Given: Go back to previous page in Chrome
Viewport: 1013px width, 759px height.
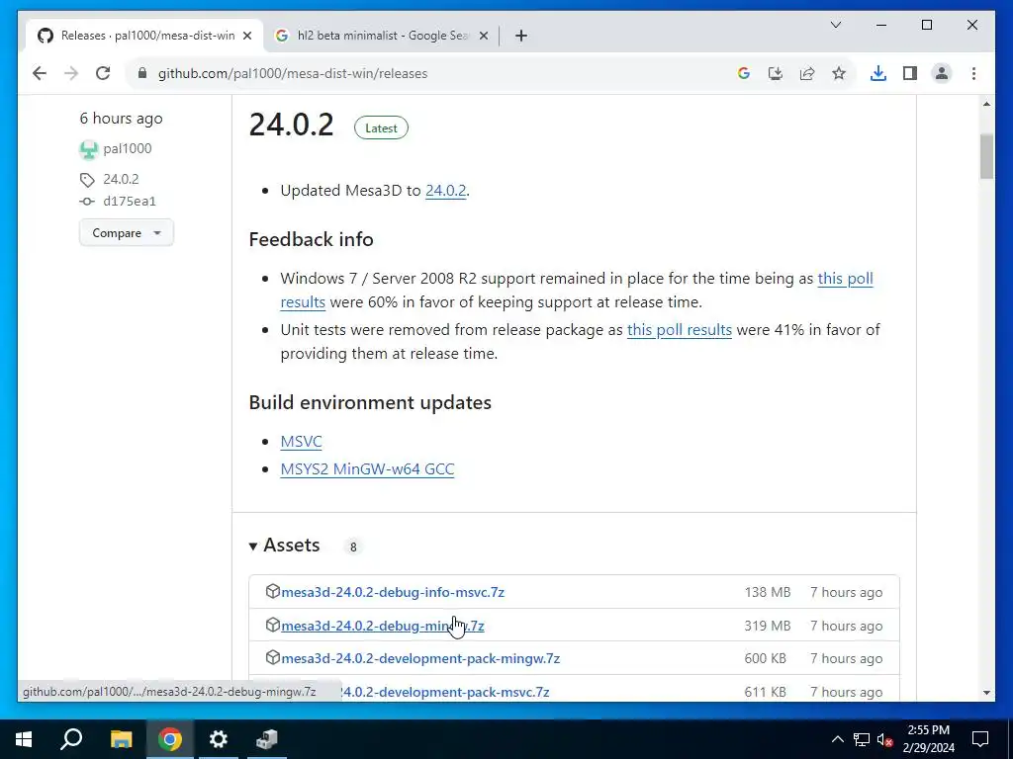Looking at the screenshot, I should click(x=40, y=73).
